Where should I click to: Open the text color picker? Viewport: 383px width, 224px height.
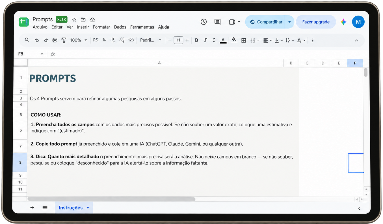pos(223,40)
